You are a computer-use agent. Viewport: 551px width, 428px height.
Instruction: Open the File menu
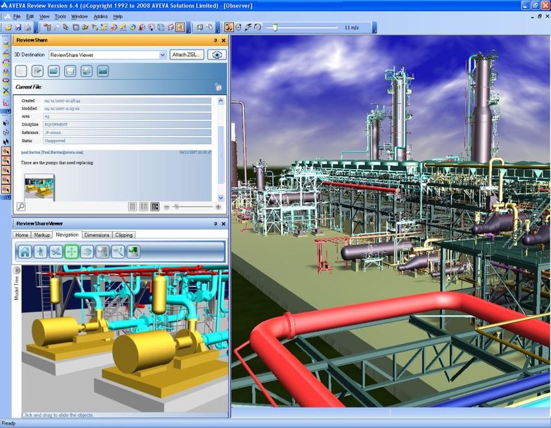[x=16, y=16]
